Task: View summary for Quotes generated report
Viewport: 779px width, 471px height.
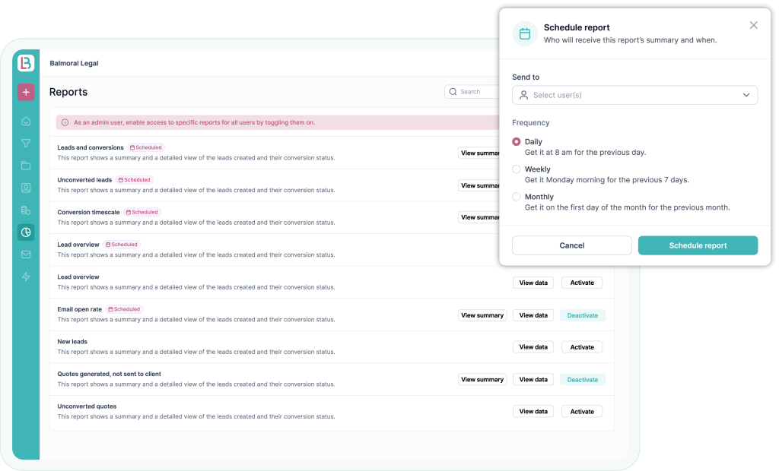Action: tap(482, 379)
